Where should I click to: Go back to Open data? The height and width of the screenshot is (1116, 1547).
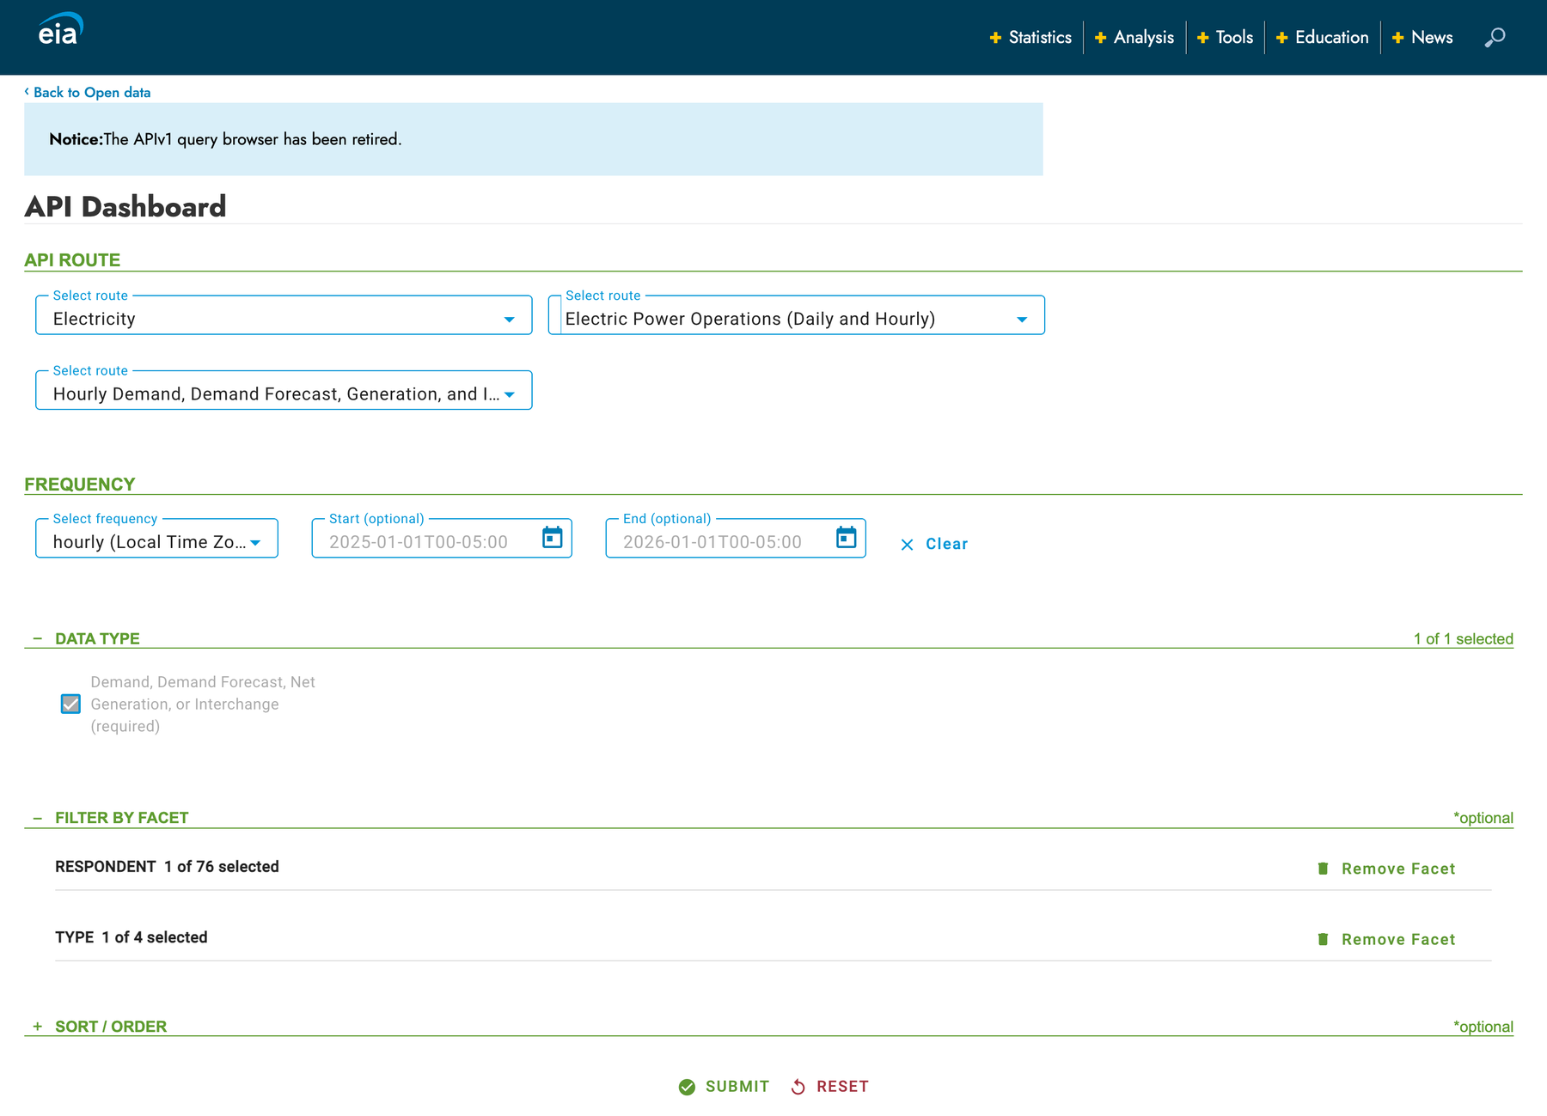pos(87,92)
